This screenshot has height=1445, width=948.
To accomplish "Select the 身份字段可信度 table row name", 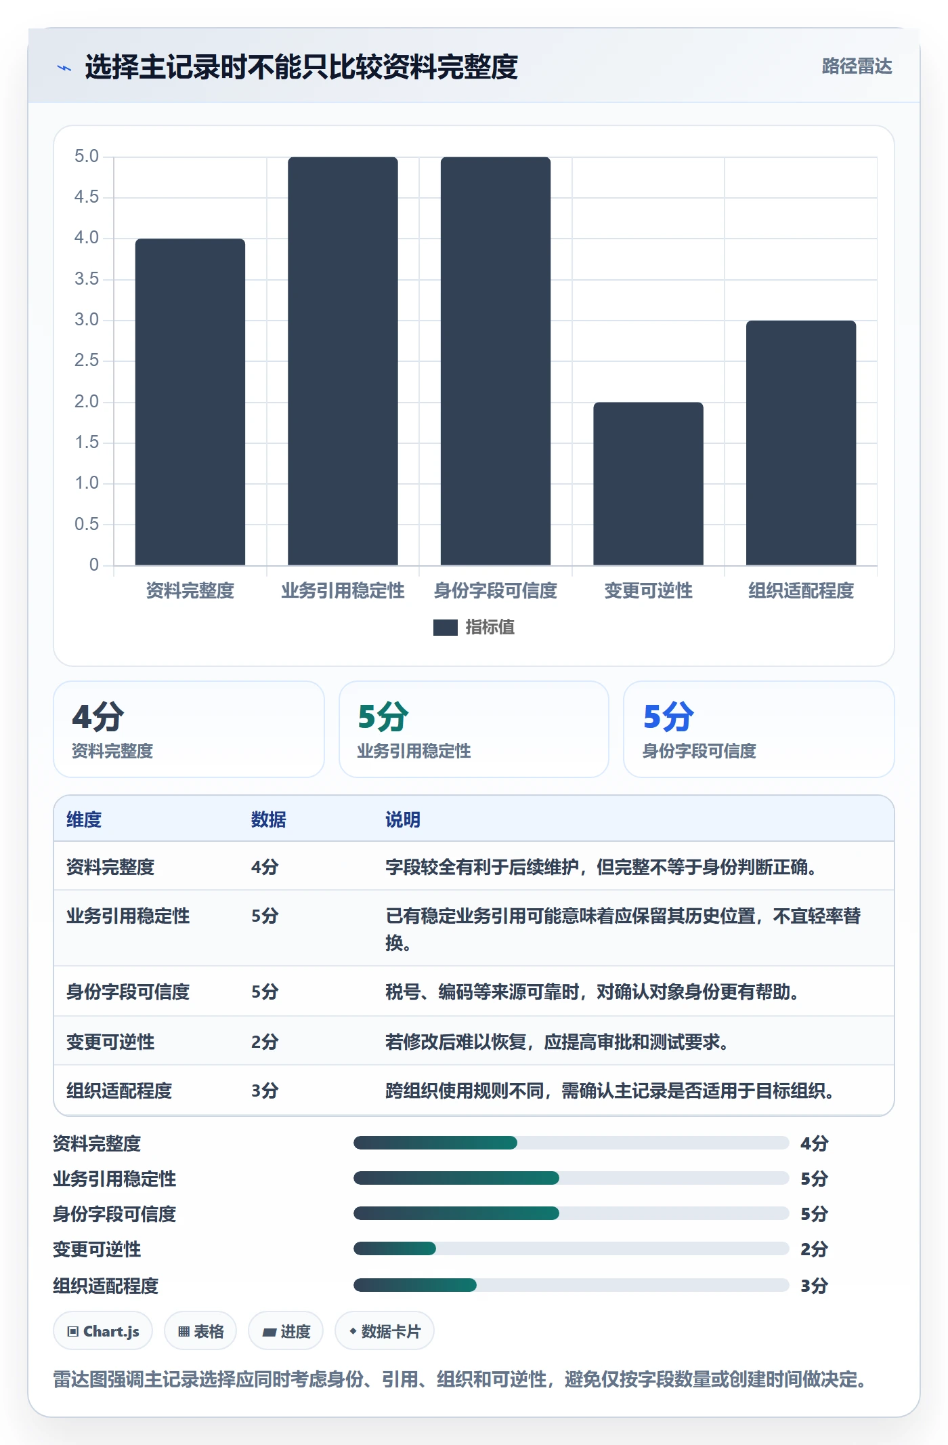I will [128, 992].
